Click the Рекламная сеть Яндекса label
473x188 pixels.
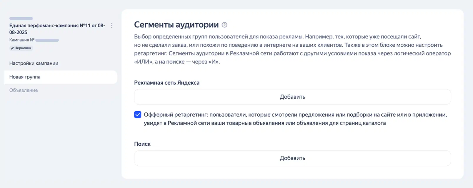coord(167,83)
